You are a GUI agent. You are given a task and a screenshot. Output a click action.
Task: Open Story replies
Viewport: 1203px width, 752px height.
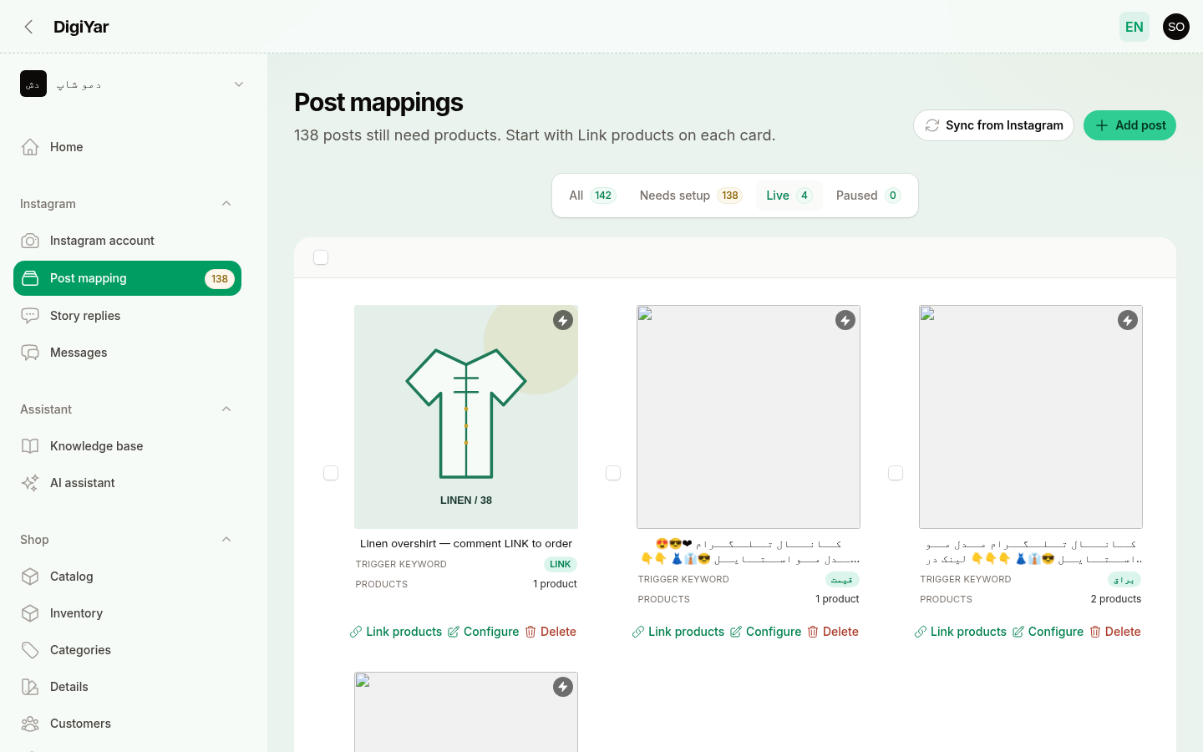tap(127, 316)
